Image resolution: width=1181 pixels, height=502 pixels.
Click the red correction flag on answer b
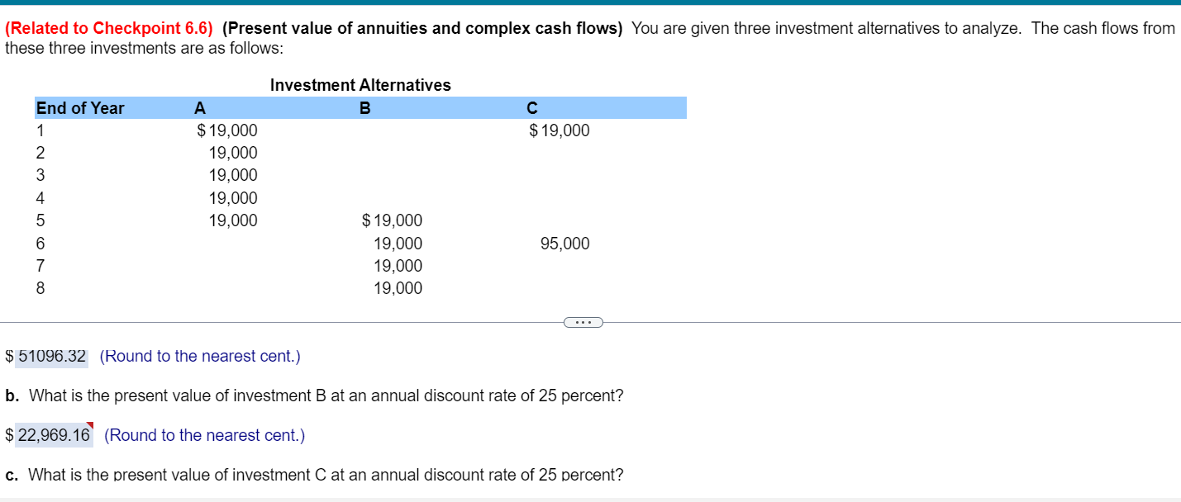[91, 425]
